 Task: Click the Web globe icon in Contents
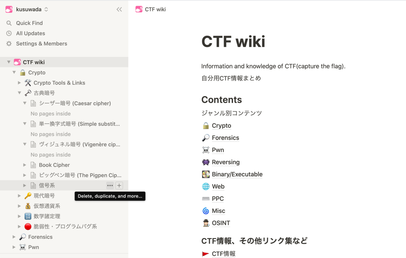click(206, 187)
